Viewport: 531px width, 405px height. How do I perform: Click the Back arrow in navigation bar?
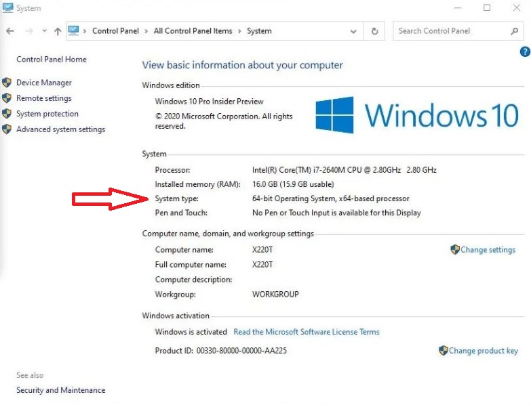(x=10, y=31)
